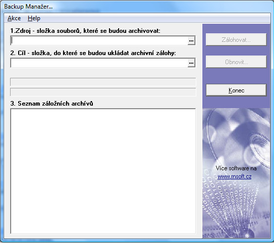Click the '3. Seznam záložních archívů' label
The image size is (274, 243).
coord(51,104)
